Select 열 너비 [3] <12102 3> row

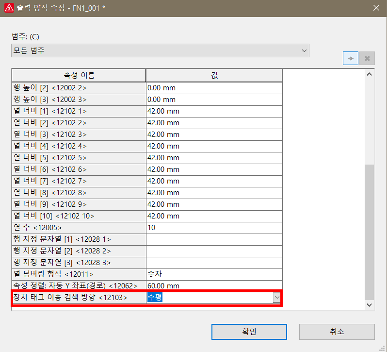click(x=147, y=134)
